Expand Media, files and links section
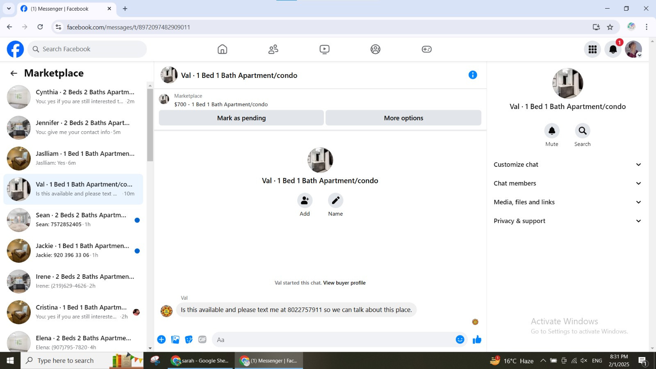The image size is (656, 369). click(x=567, y=202)
